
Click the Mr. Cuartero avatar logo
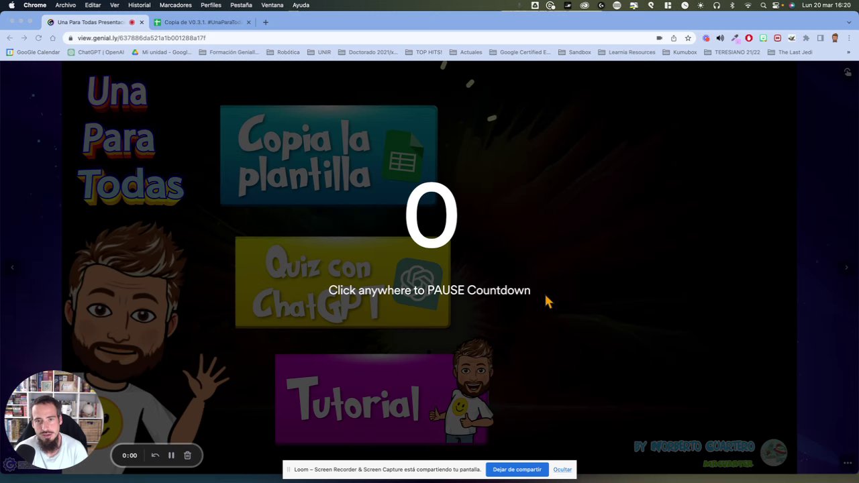(774, 452)
